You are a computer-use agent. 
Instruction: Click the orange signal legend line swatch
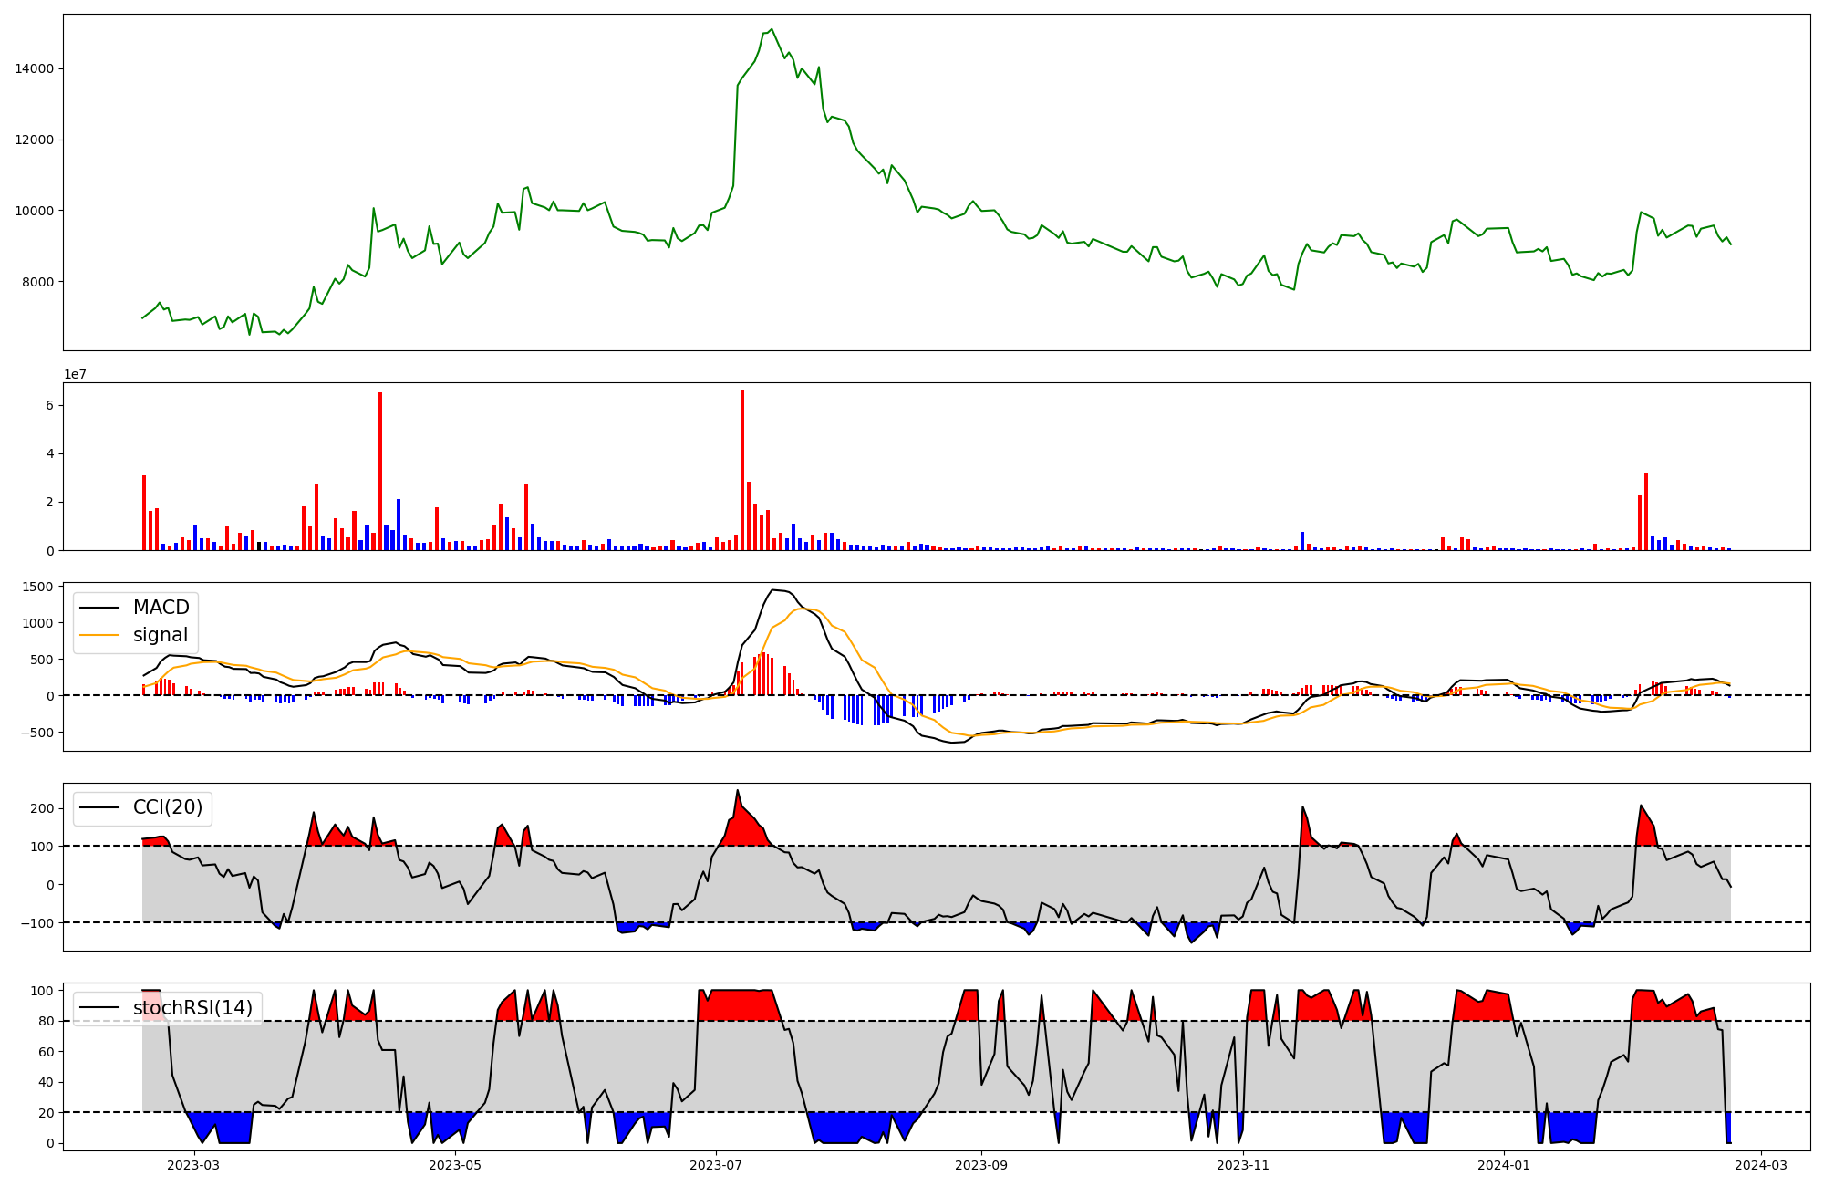99,635
